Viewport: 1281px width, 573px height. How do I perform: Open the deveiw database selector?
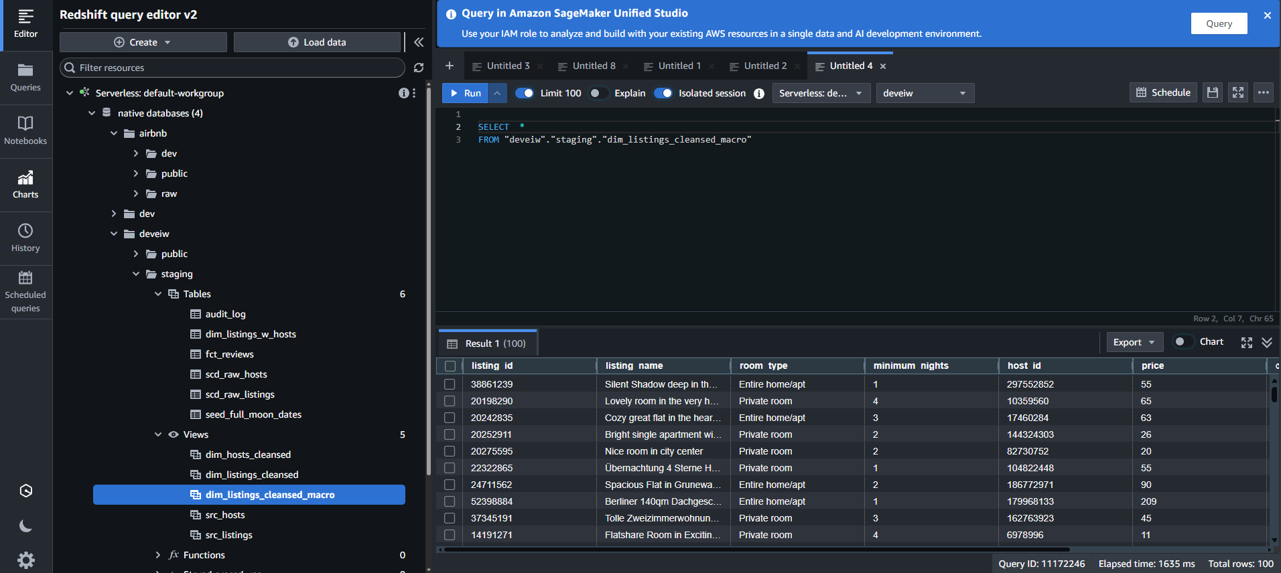pyautogui.click(x=925, y=93)
